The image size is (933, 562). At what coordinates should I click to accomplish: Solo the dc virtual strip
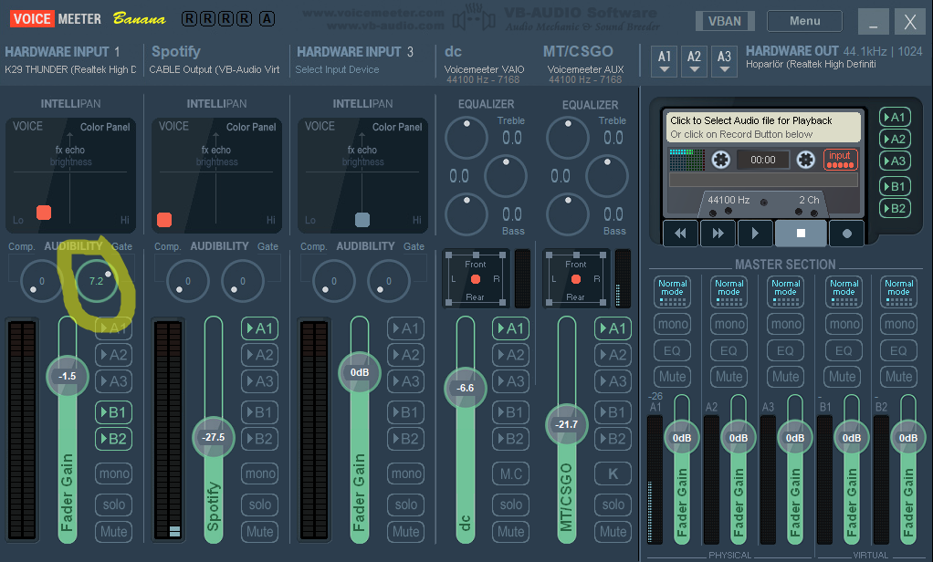pyautogui.click(x=510, y=505)
